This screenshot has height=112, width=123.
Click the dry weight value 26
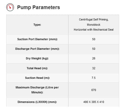pyautogui.click(x=94, y=58)
